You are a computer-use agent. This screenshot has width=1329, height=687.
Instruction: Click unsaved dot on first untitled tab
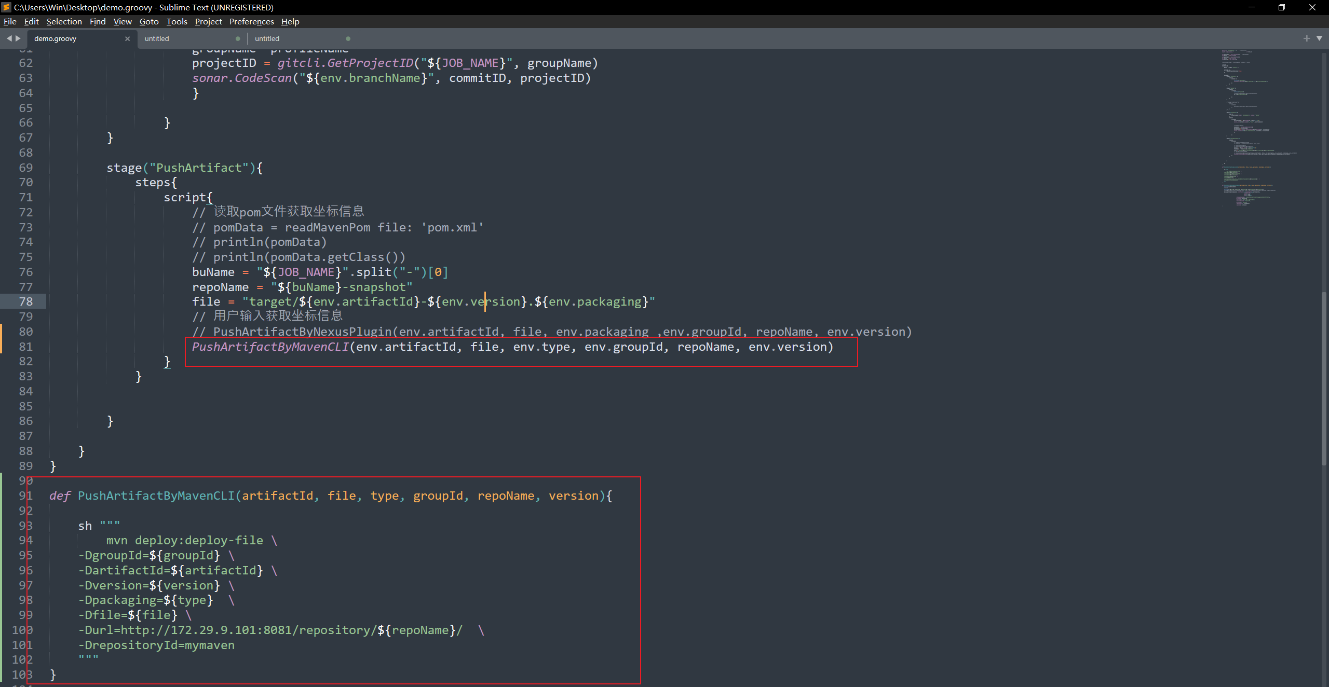238,38
